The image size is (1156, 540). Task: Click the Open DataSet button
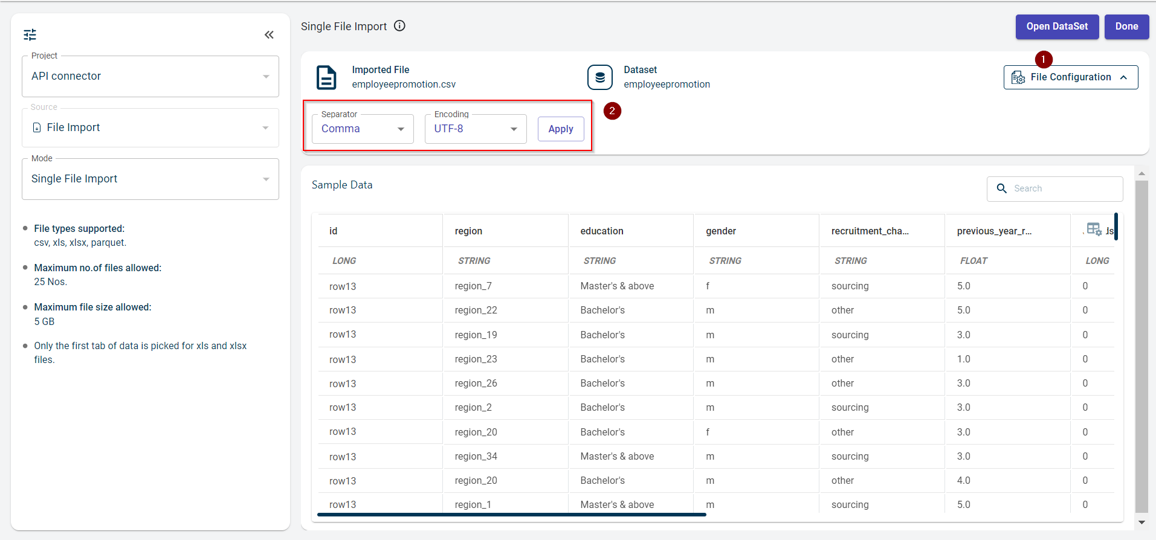click(1056, 27)
